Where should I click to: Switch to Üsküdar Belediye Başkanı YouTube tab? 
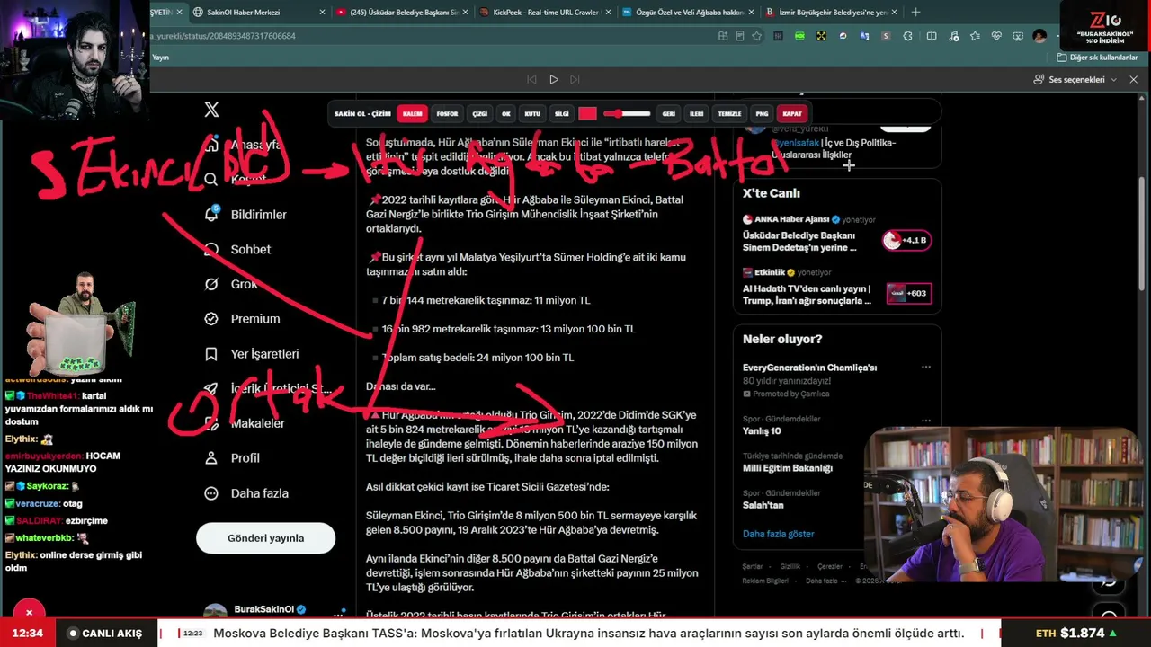[x=402, y=13]
